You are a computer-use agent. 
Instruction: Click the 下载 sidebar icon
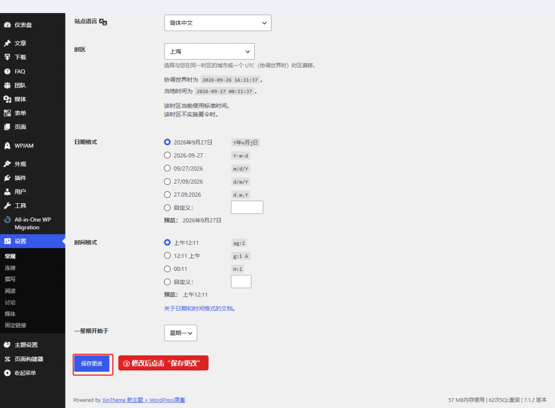point(7,57)
